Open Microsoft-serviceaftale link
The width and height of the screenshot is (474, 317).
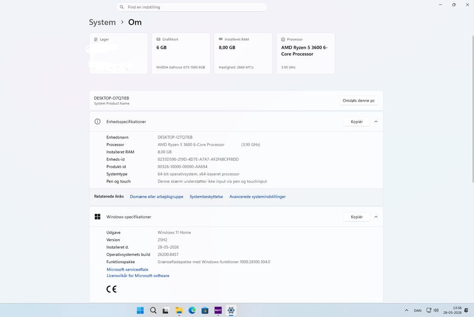click(127, 269)
